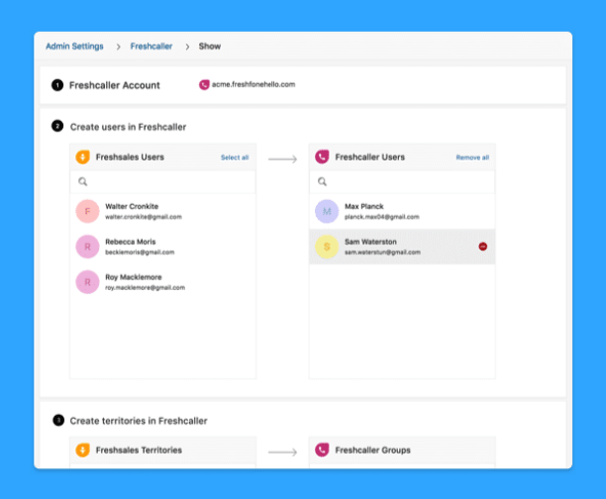This screenshot has width=606, height=499.
Task: Click the pink Freshcaller Users phone icon
Action: (322, 157)
